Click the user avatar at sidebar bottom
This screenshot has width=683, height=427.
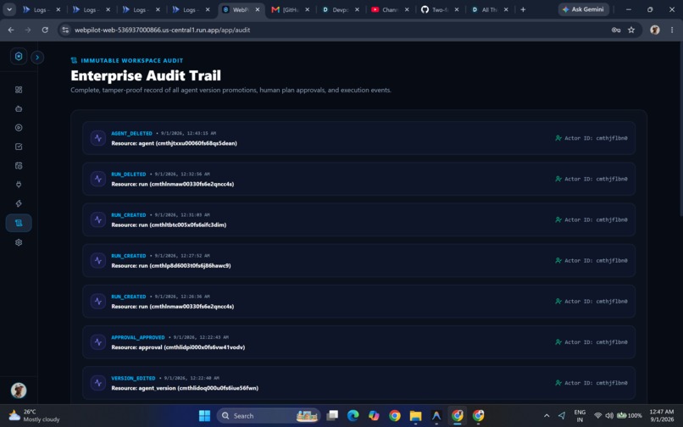(x=19, y=391)
